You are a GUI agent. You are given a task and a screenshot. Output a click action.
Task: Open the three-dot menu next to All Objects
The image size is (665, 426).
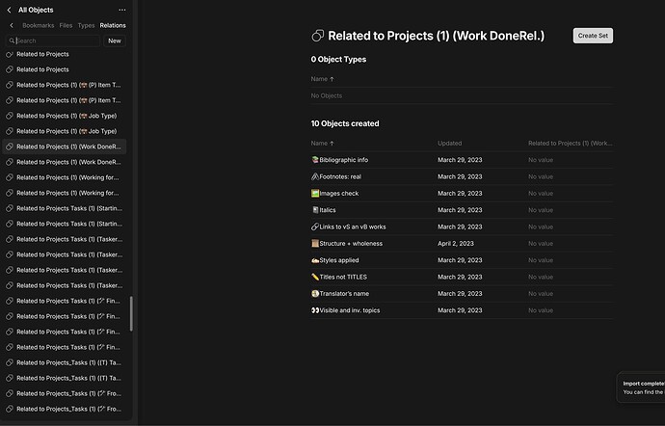tap(122, 10)
